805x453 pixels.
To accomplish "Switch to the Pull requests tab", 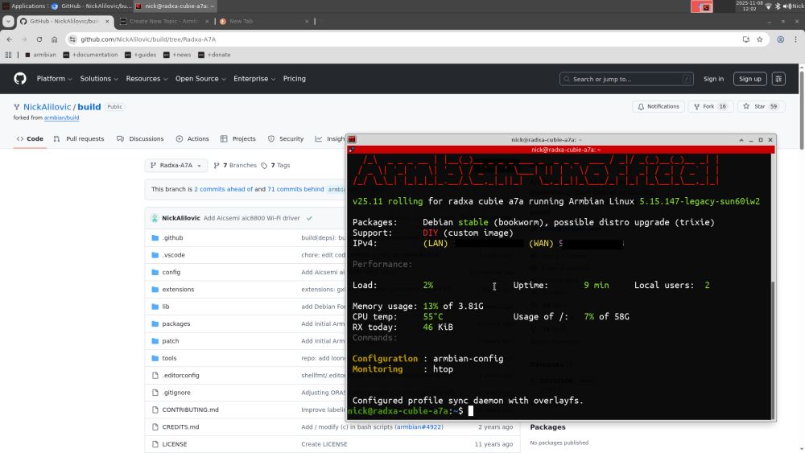I will pyautogui.click(x=79, y=138).
